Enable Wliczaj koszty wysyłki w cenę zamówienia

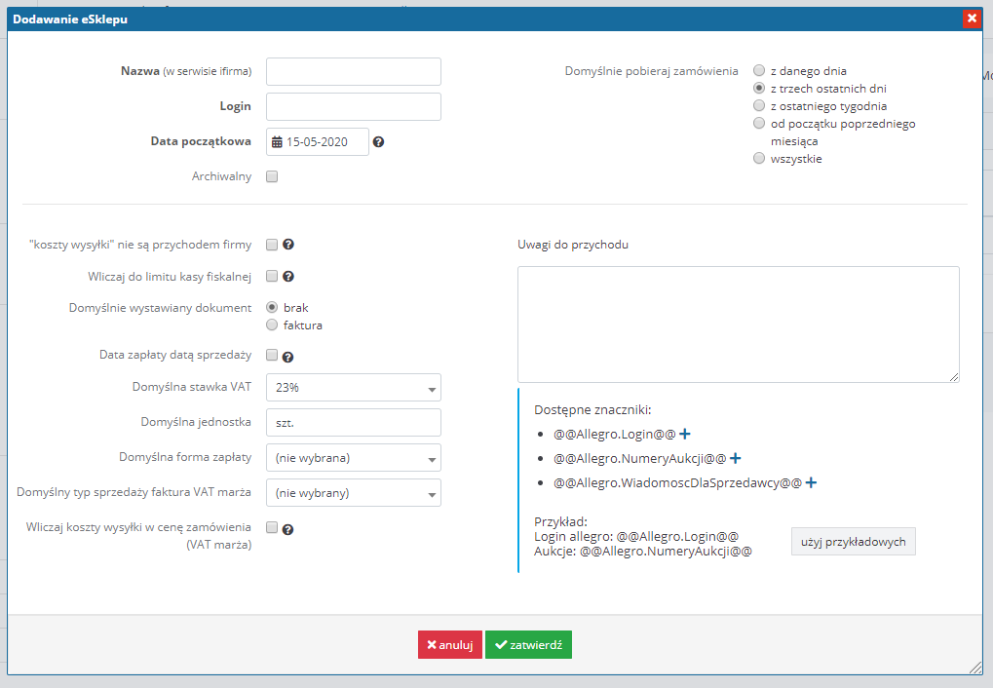pyautogui.click(x=272, y=527)
